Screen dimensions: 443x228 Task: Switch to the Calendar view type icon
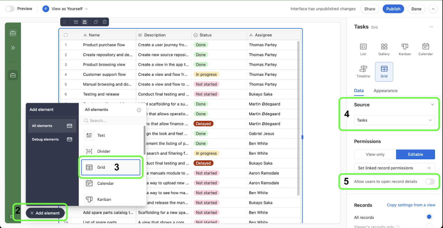[425, 49]
